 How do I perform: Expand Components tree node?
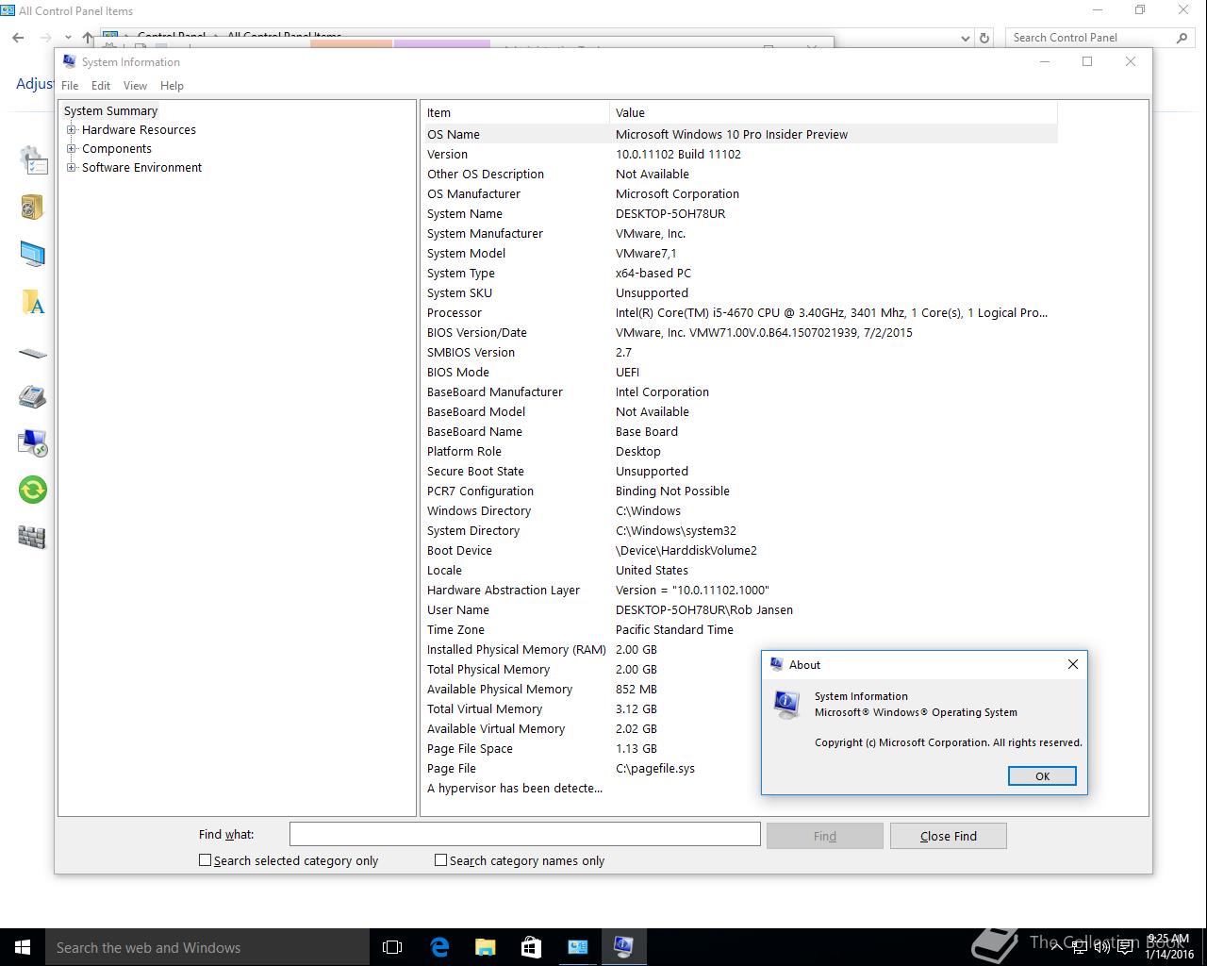pos(71,149)
